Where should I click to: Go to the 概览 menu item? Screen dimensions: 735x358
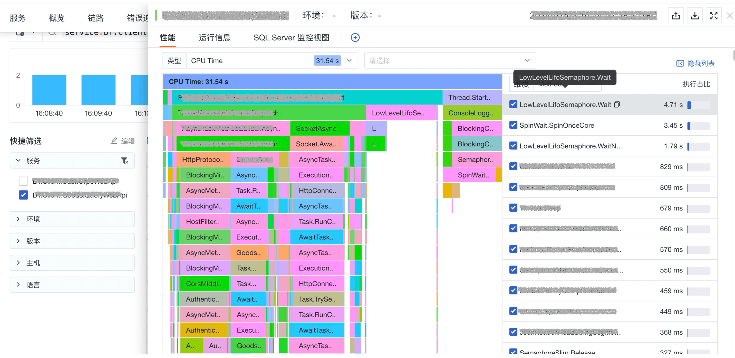tap(56, 18)
